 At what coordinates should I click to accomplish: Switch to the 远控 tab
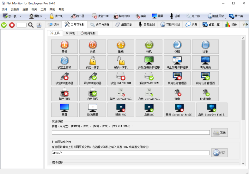(53, 24)
